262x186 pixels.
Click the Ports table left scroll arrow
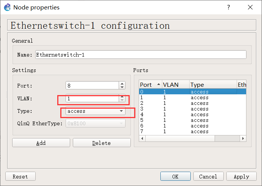coord(142,138)
